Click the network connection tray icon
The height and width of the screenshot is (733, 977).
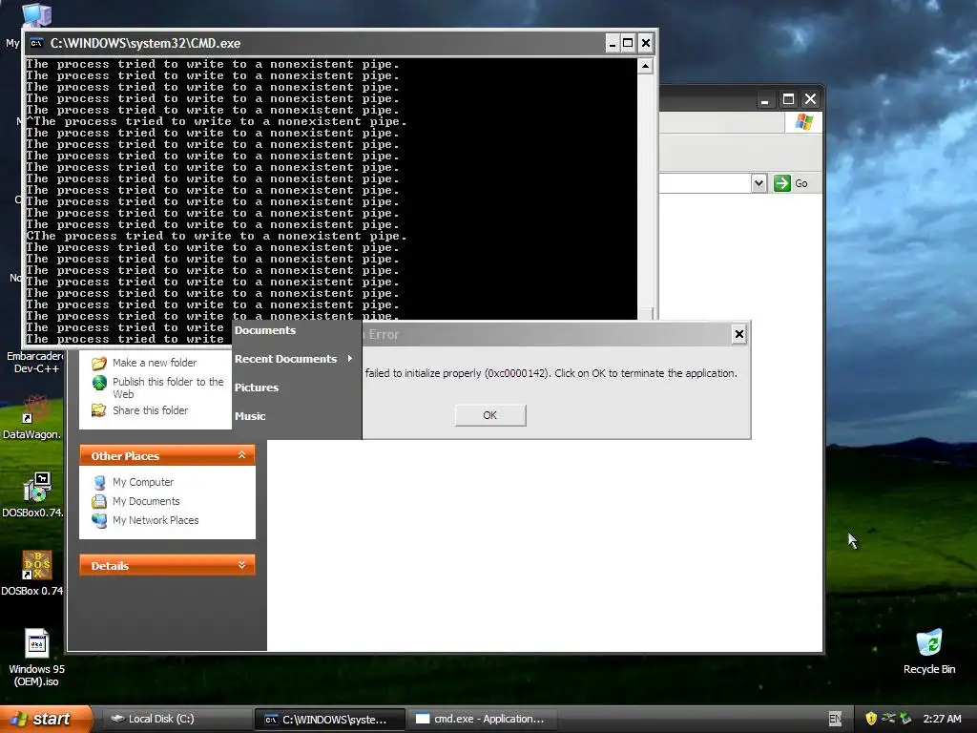888,719
